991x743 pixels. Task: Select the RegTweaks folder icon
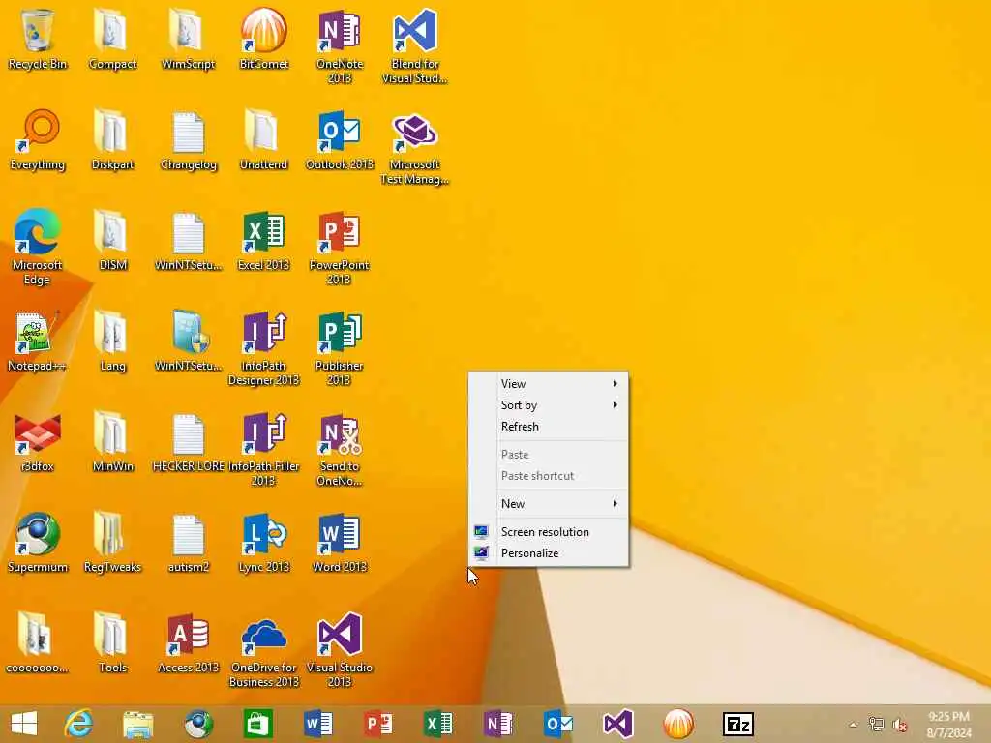(x=112, y=542)
